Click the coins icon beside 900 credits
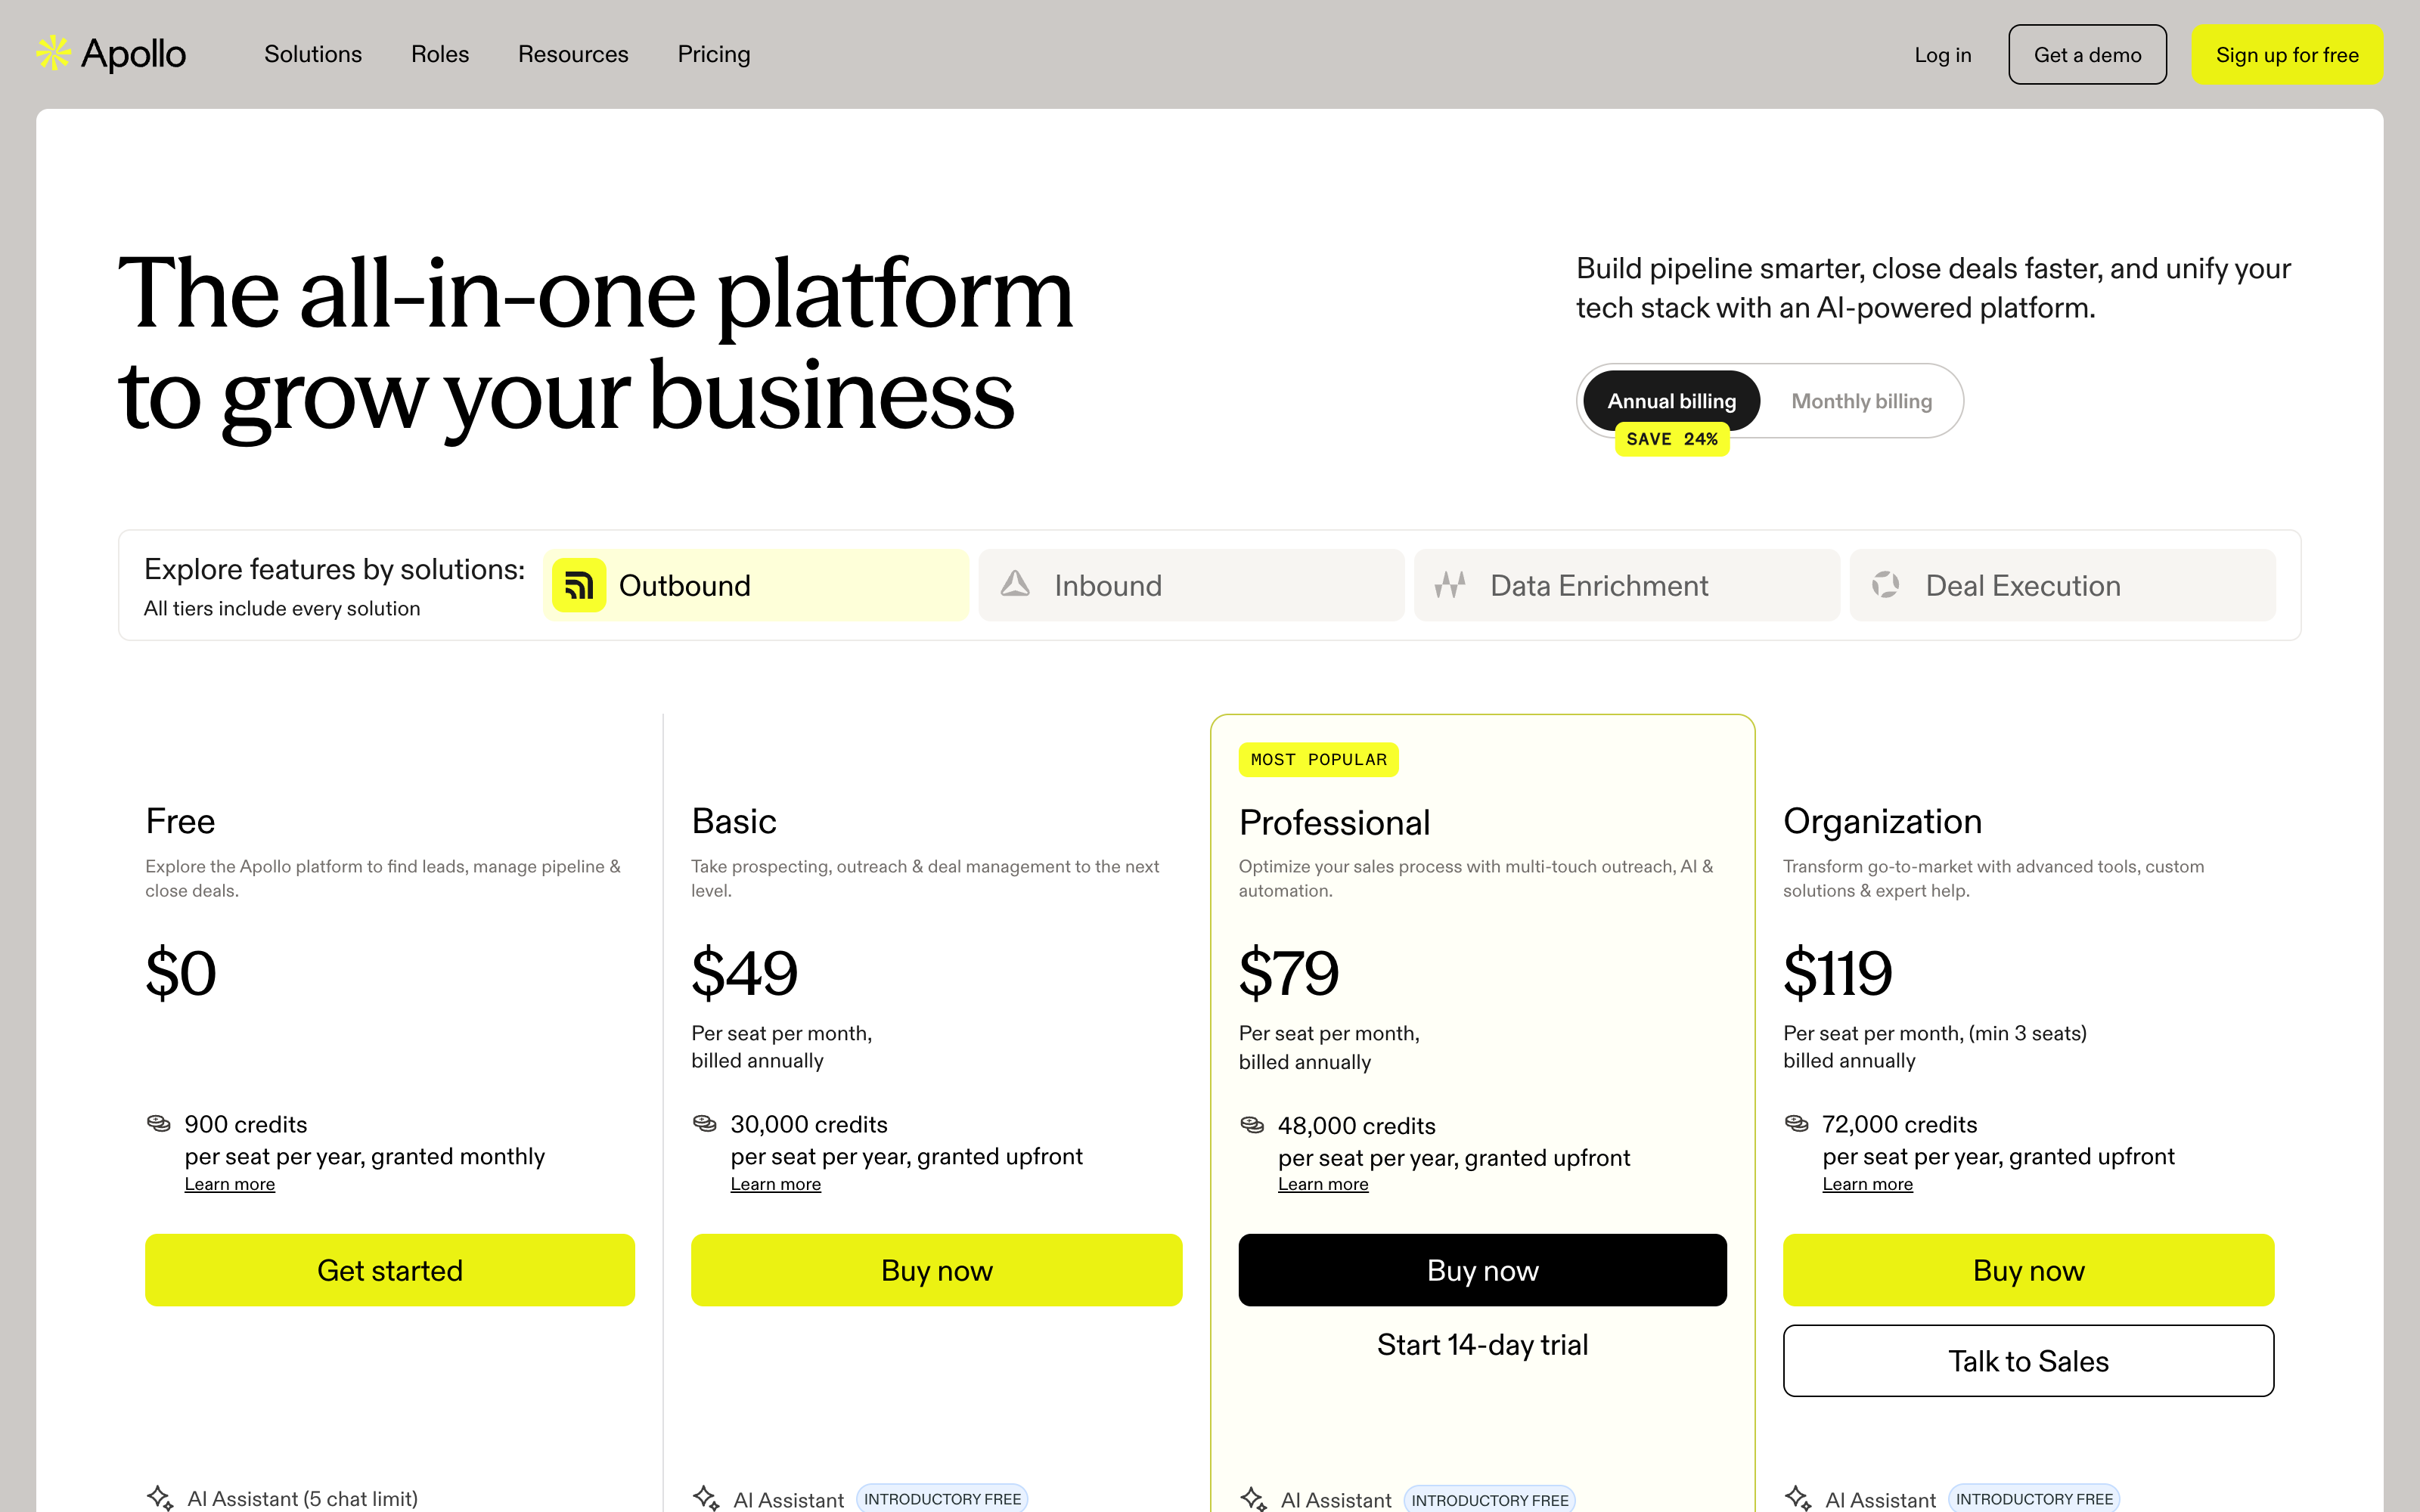The height and width of the screenshot is (1512, 2420). pyautogui.click(x=158, y=1124)
